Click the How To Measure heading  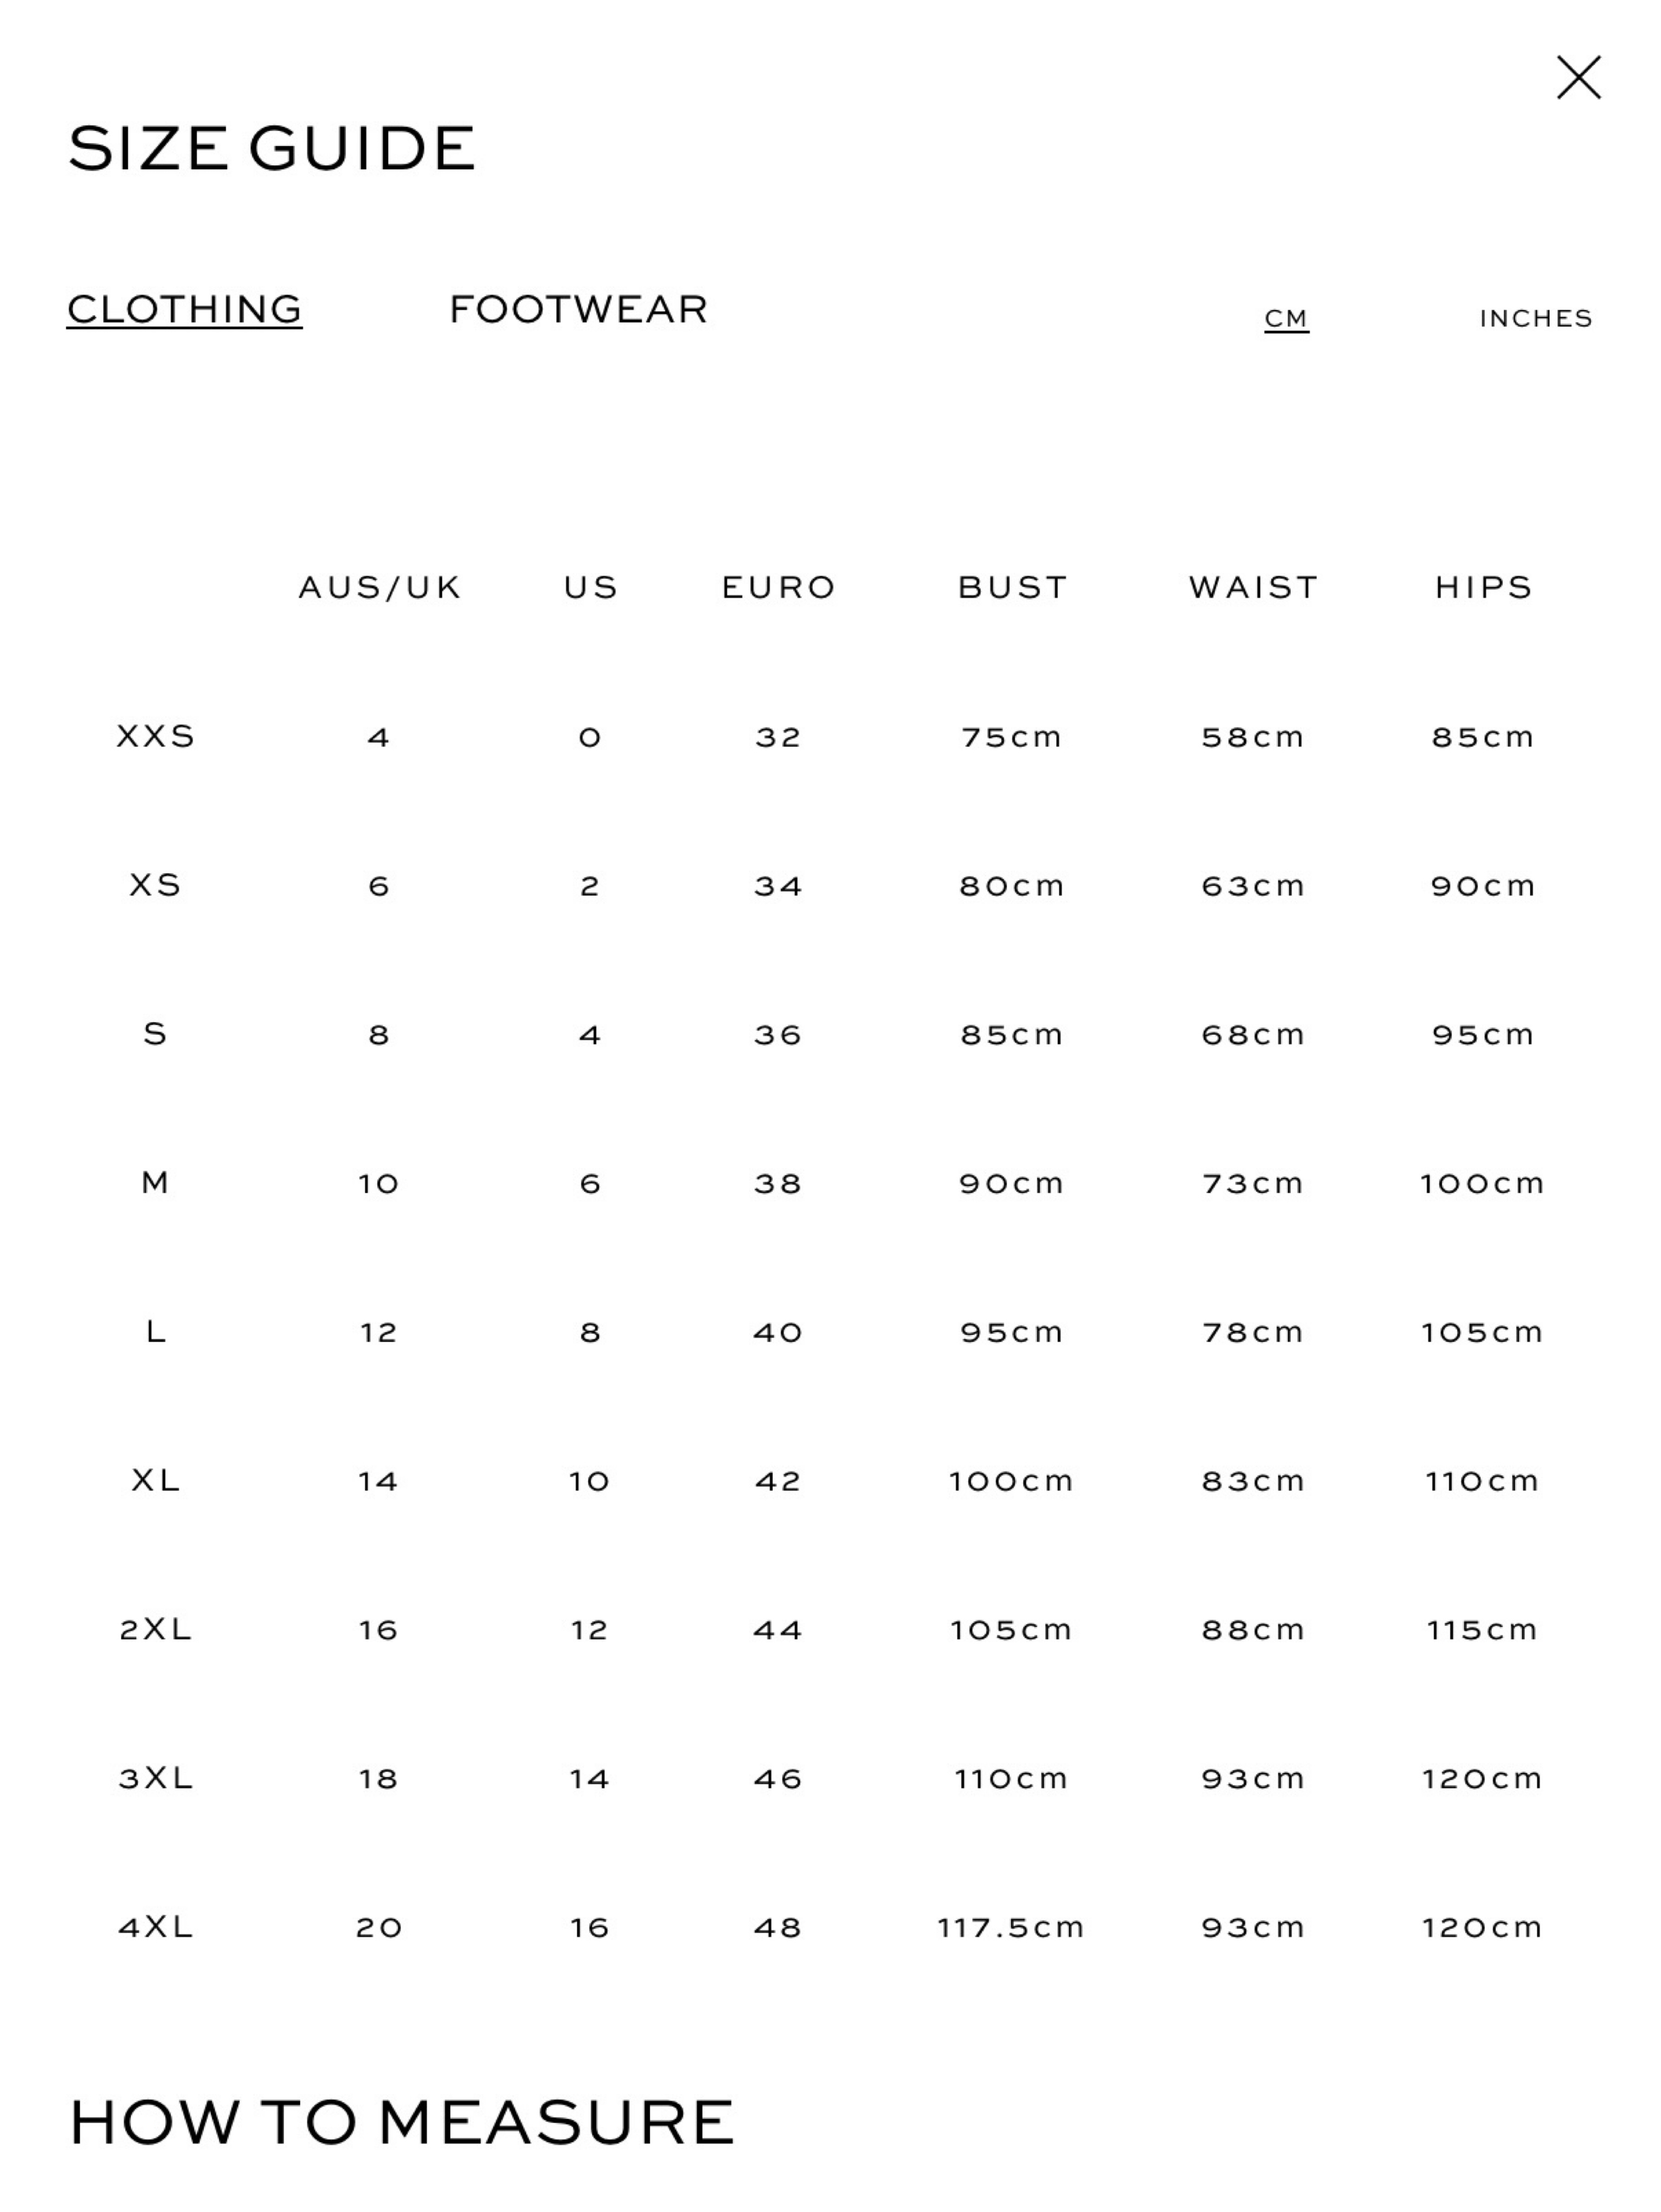tap(401, 2122)
